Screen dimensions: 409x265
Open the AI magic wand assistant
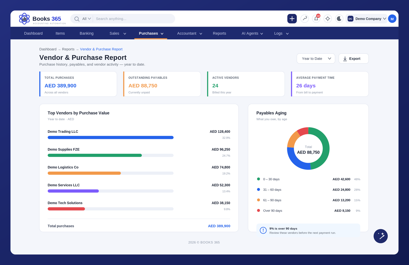pyautogui.click(x=381, y=236)
